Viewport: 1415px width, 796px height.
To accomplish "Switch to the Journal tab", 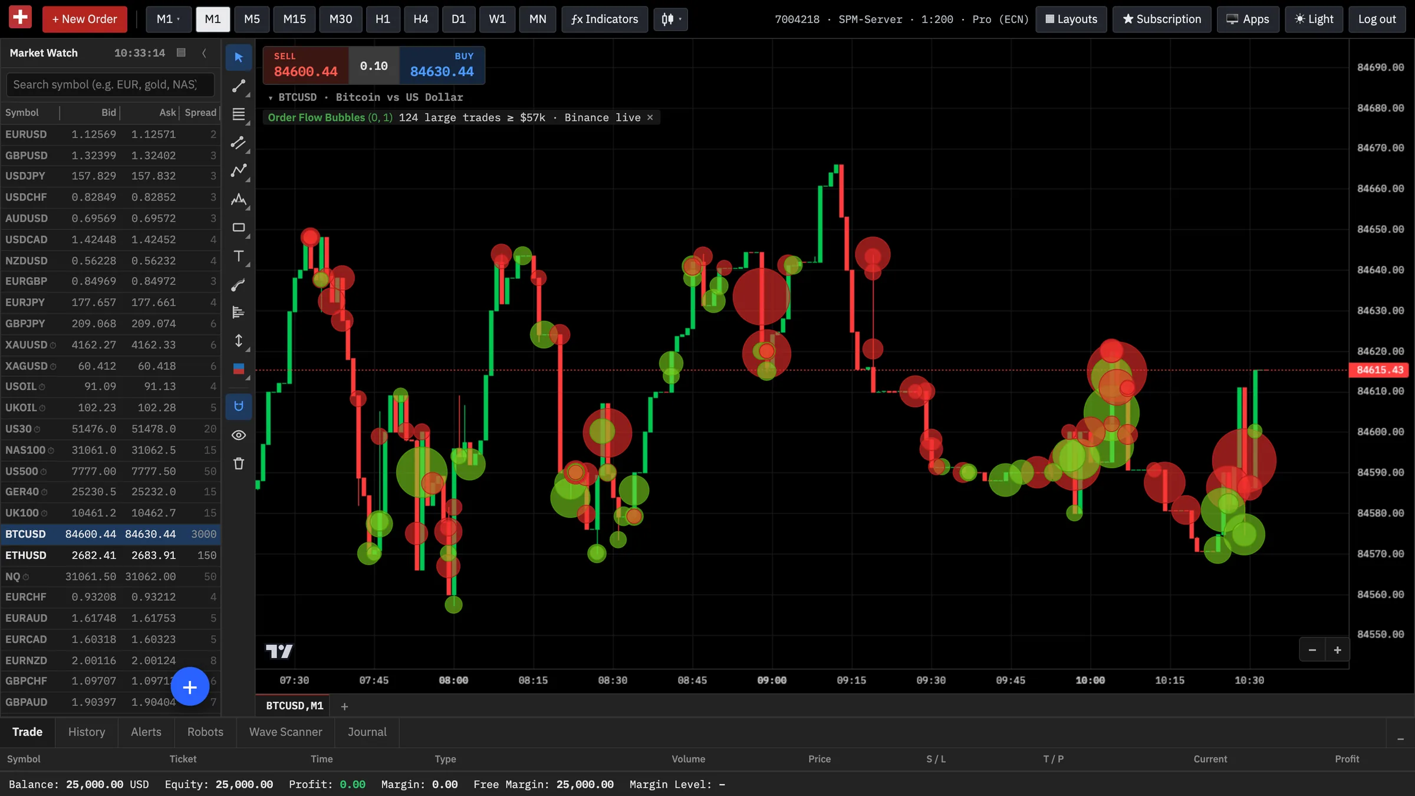I will click(367, 732).
